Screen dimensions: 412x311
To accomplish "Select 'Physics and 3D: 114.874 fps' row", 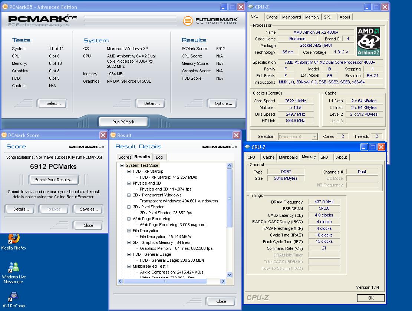I will [x=165, y=189].
